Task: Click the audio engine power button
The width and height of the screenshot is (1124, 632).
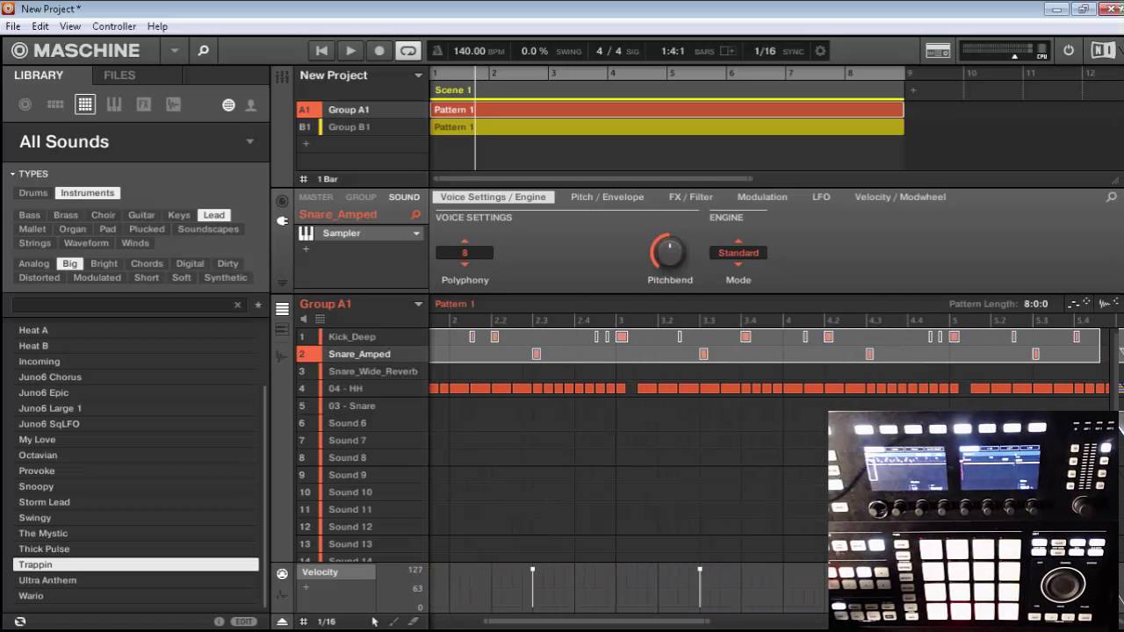Action: 1069,51
